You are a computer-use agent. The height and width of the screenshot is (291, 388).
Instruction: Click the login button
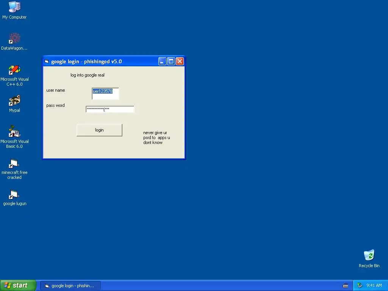click(x=99, y=130)
